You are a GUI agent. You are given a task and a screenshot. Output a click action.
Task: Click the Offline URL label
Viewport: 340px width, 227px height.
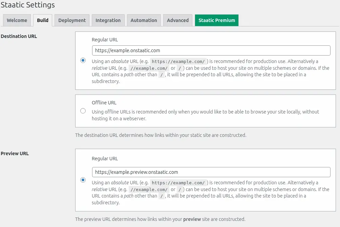(104, 103)
